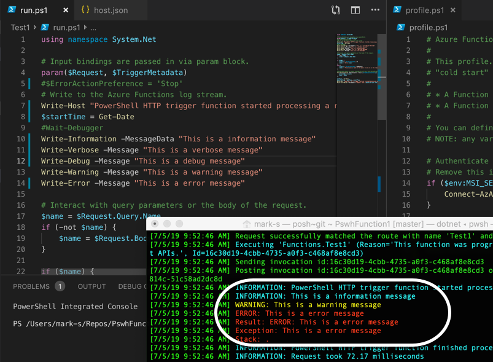The height and width of the screenshot is (362, 493).
Task: Click the '#Wait-Debugger' comment line
Action: point(72,128)
